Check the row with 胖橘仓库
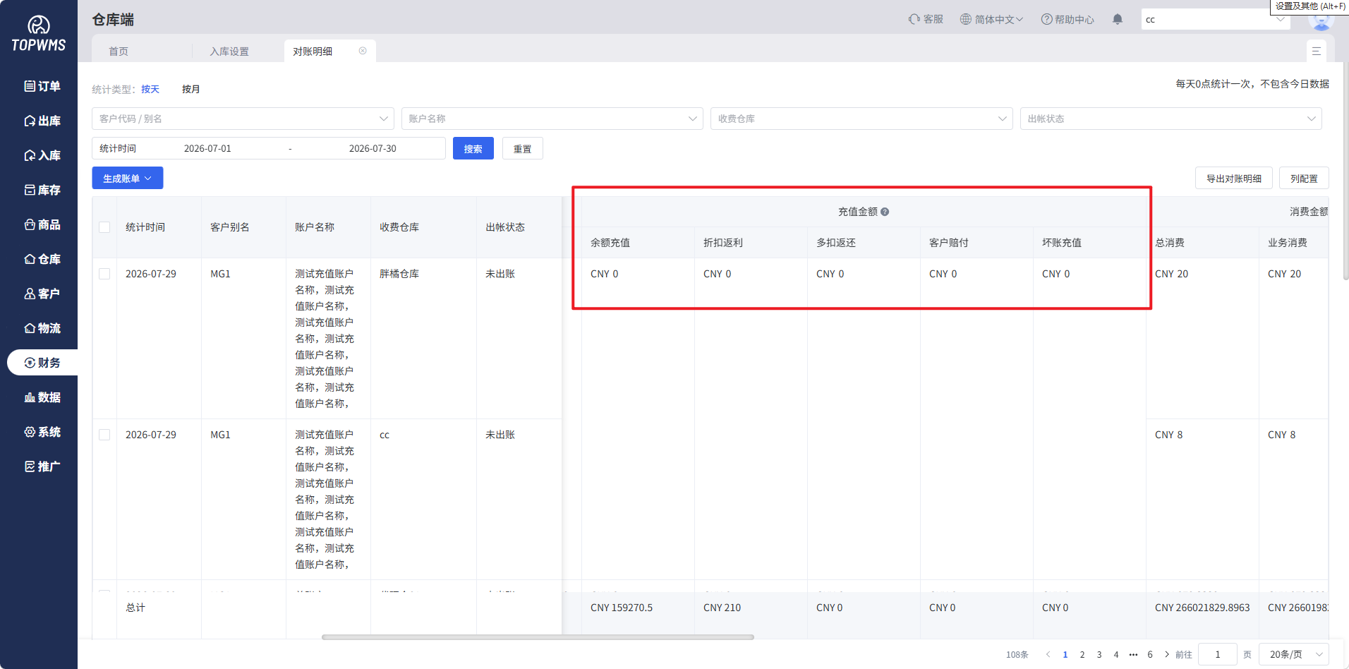1349x669 pixels. pyautogui.click(x=104, y=274)
